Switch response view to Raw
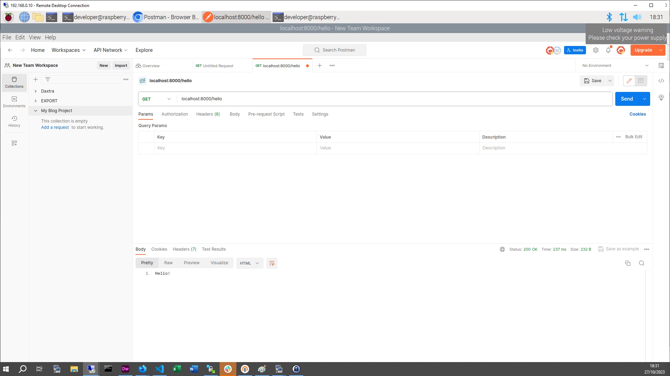 [168, 263]
